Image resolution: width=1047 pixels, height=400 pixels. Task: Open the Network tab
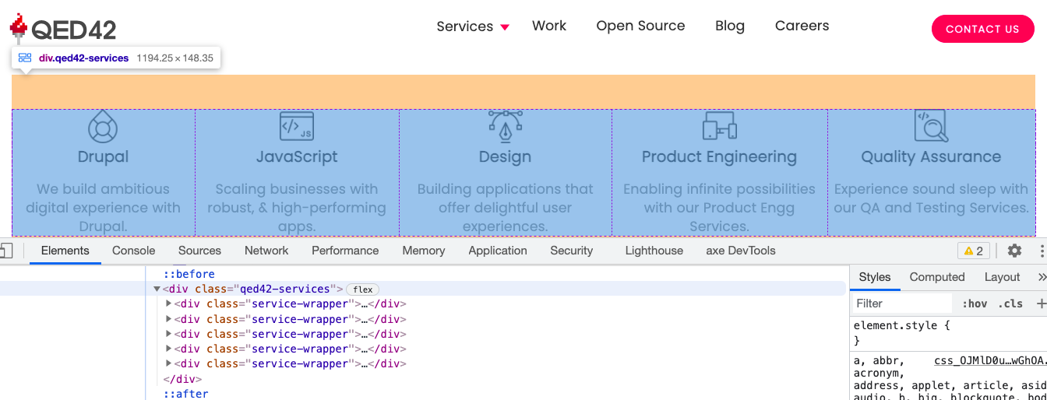(266, 251)
